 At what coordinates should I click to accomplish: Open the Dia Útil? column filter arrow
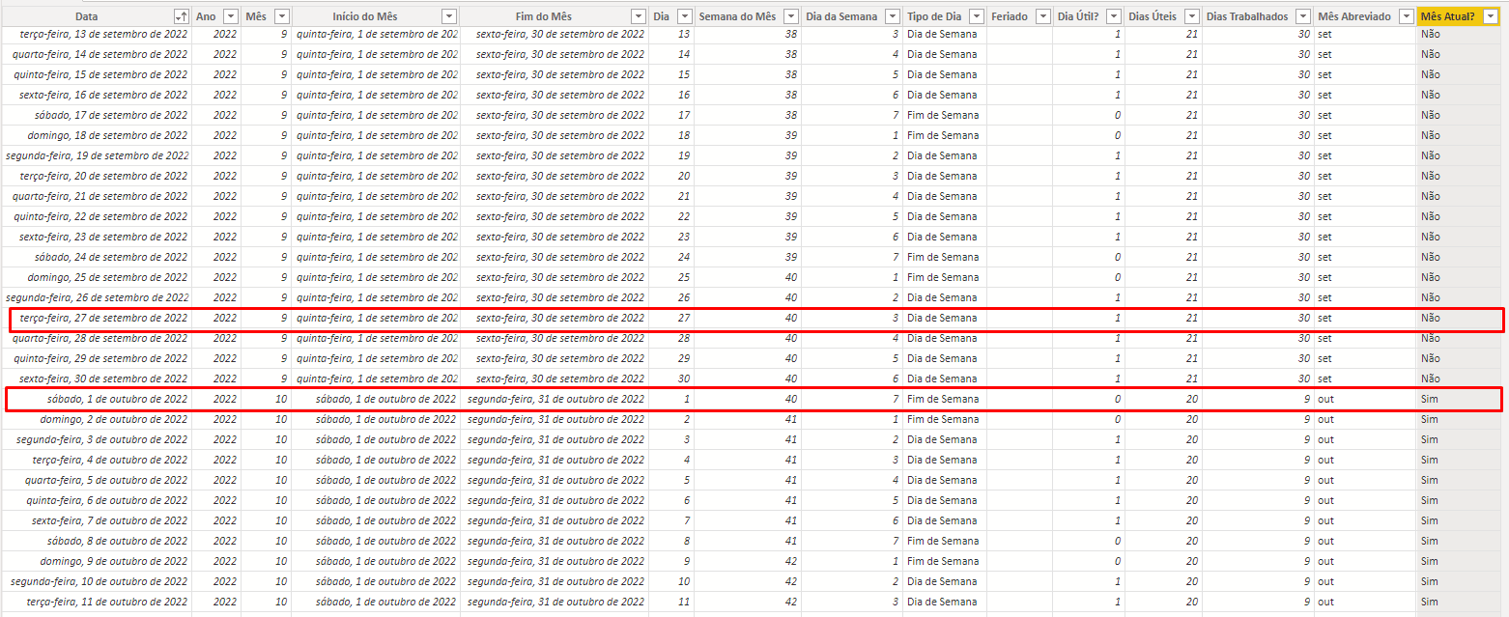click(1113, 16)
